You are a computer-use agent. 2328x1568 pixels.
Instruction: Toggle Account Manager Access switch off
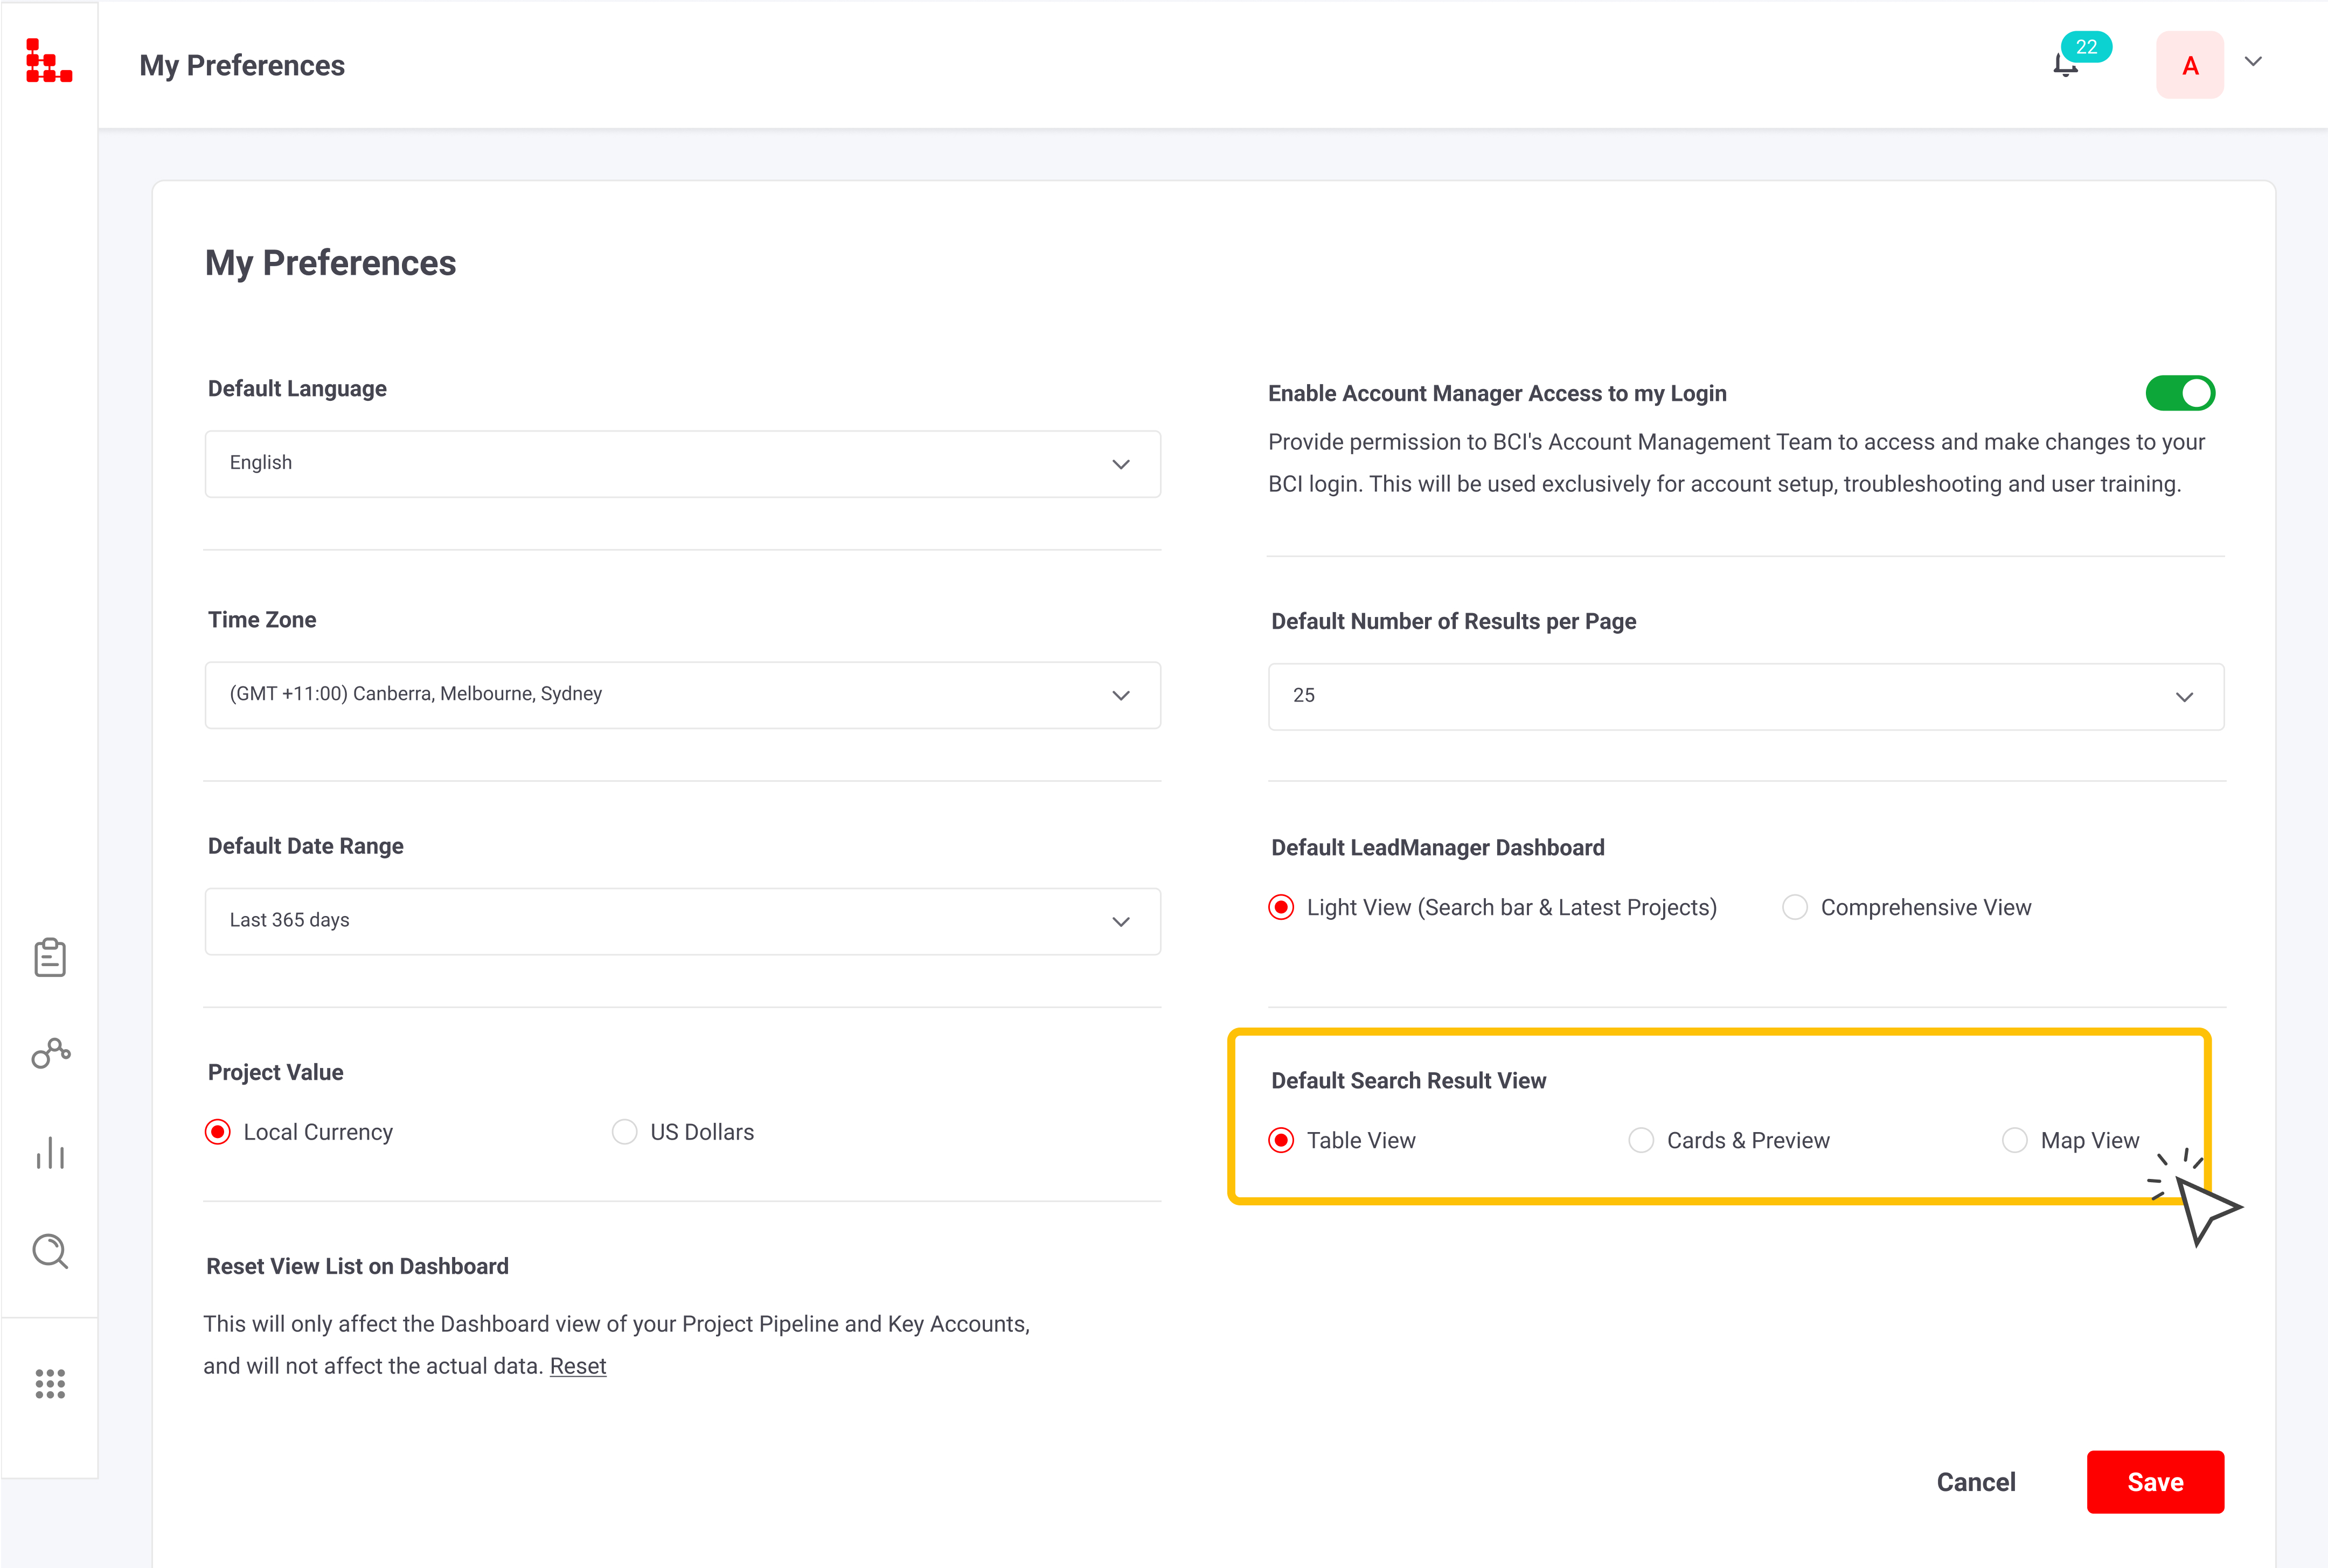2180,393
